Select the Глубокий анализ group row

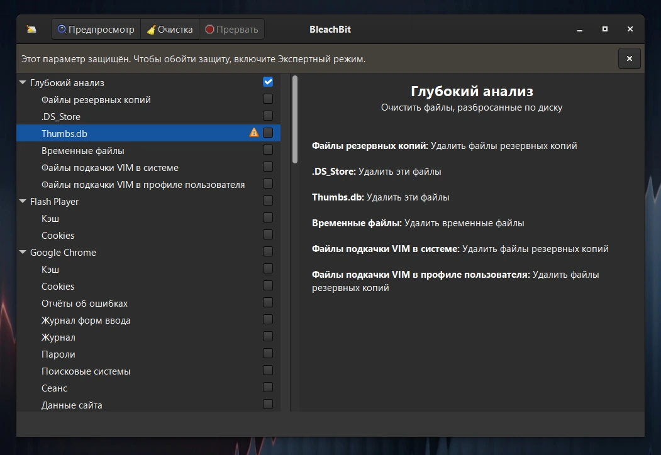[148, 82]
